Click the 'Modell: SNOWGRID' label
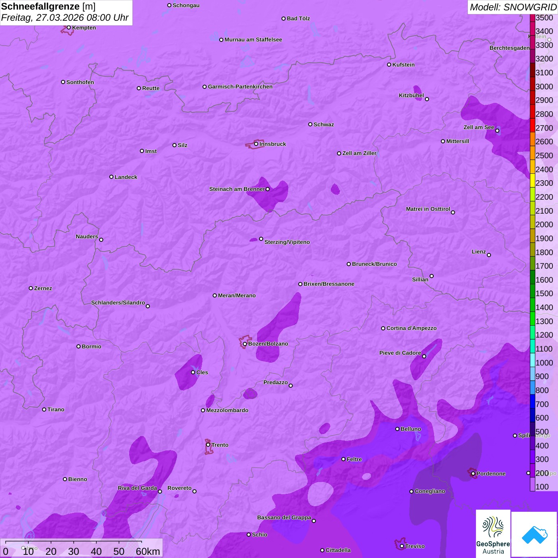This screenshot has height=558, width=558. 513,7
